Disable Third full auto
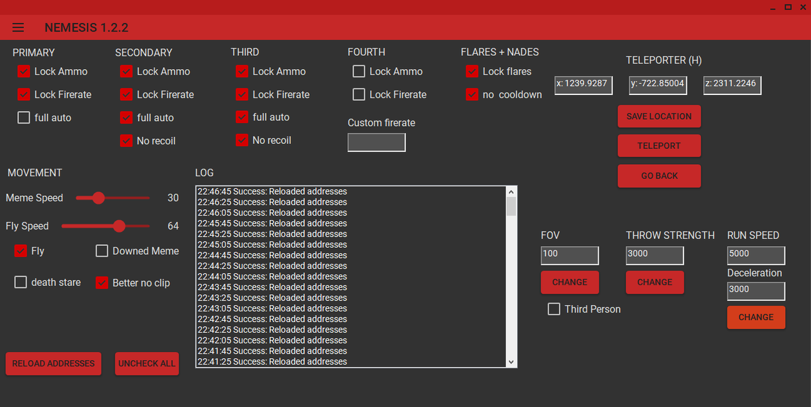Image resolution: width=811 pixels, height=407 pixels. click(241, 117)
